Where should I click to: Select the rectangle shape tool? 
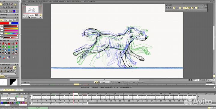click(7, 4)
